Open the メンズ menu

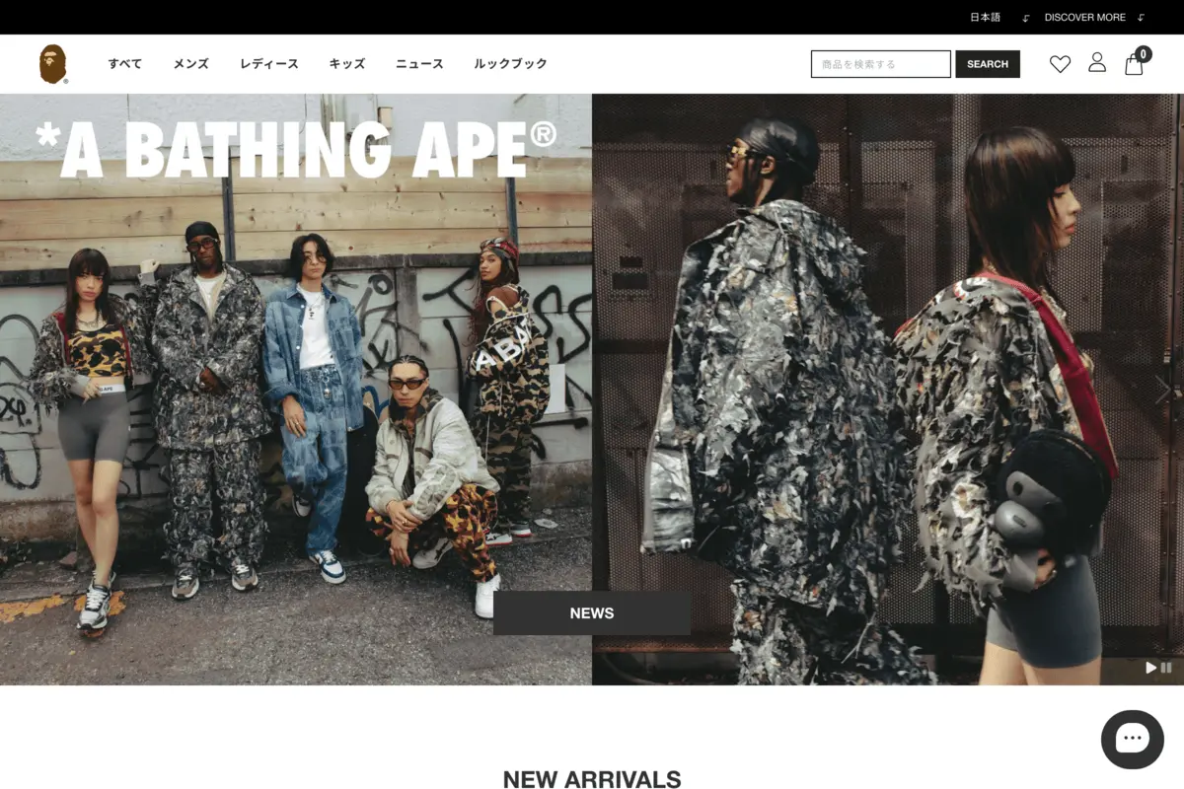pyautogui.click(x=191, y=64)
